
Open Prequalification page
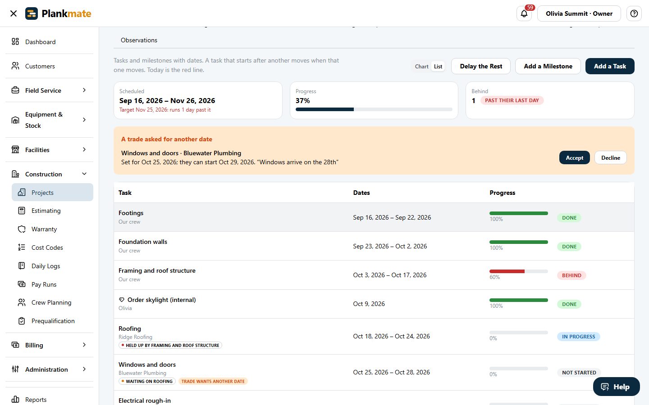(x=52, y=321)
